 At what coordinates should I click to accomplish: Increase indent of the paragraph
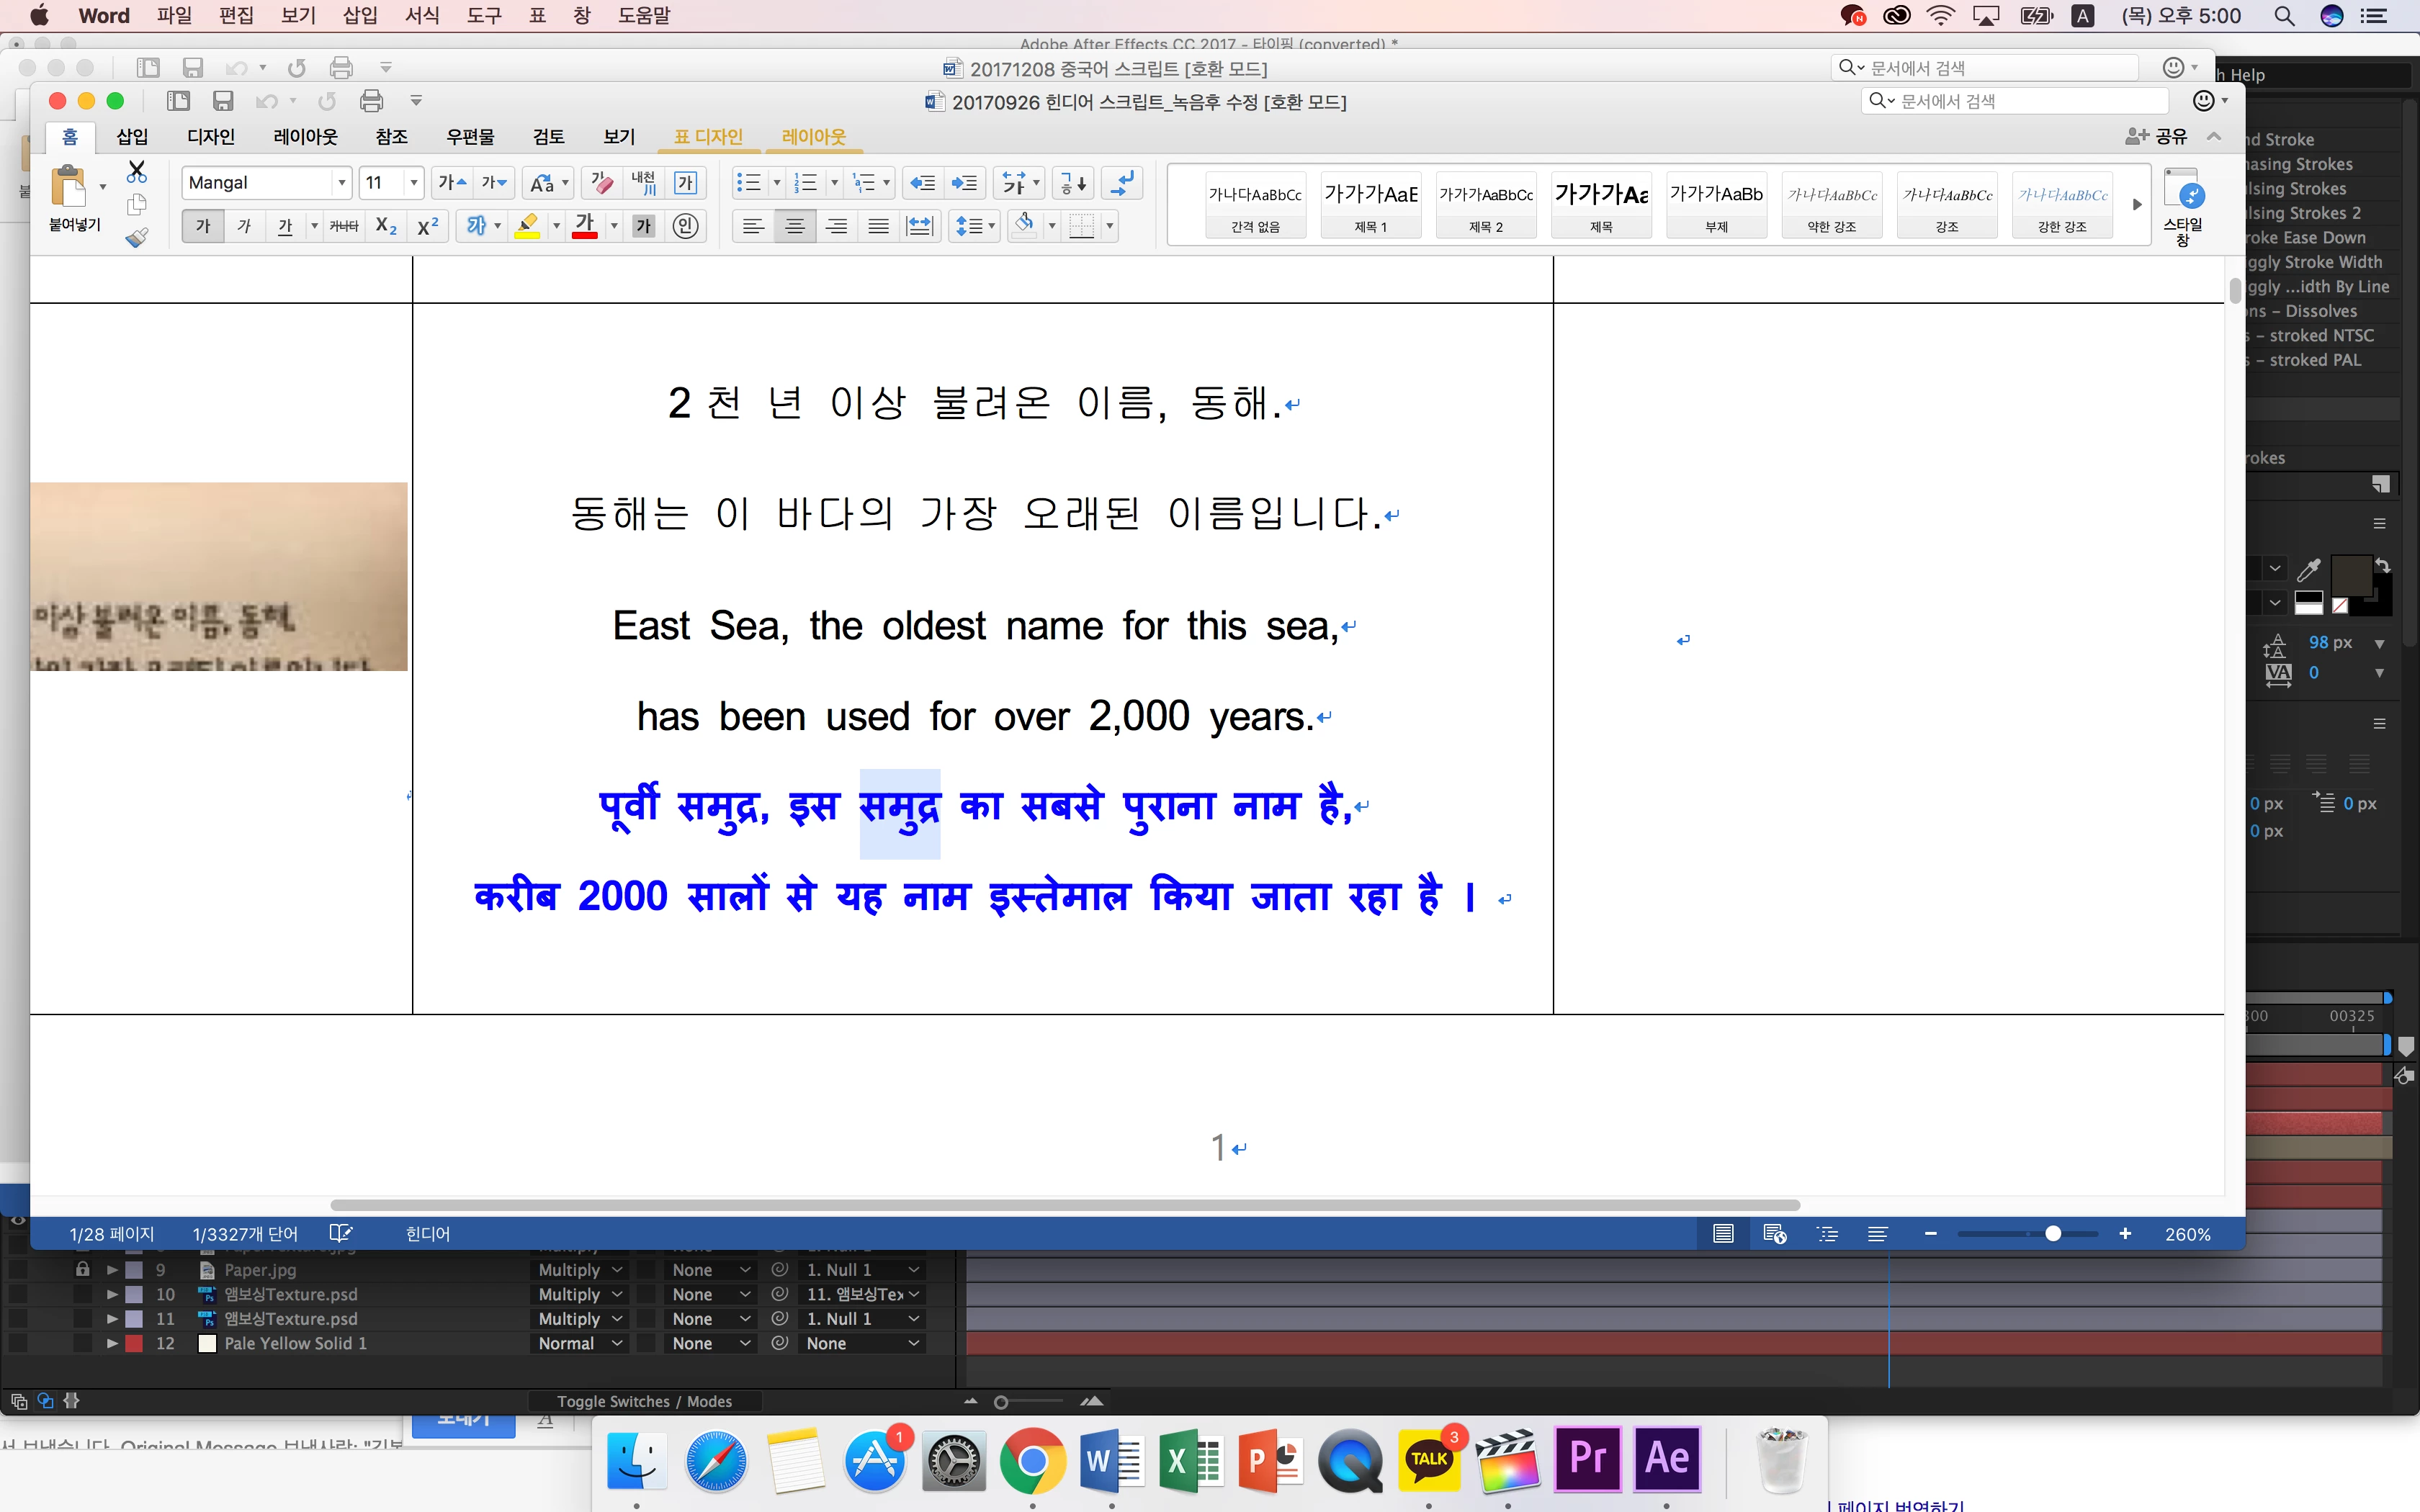point(964,183)
